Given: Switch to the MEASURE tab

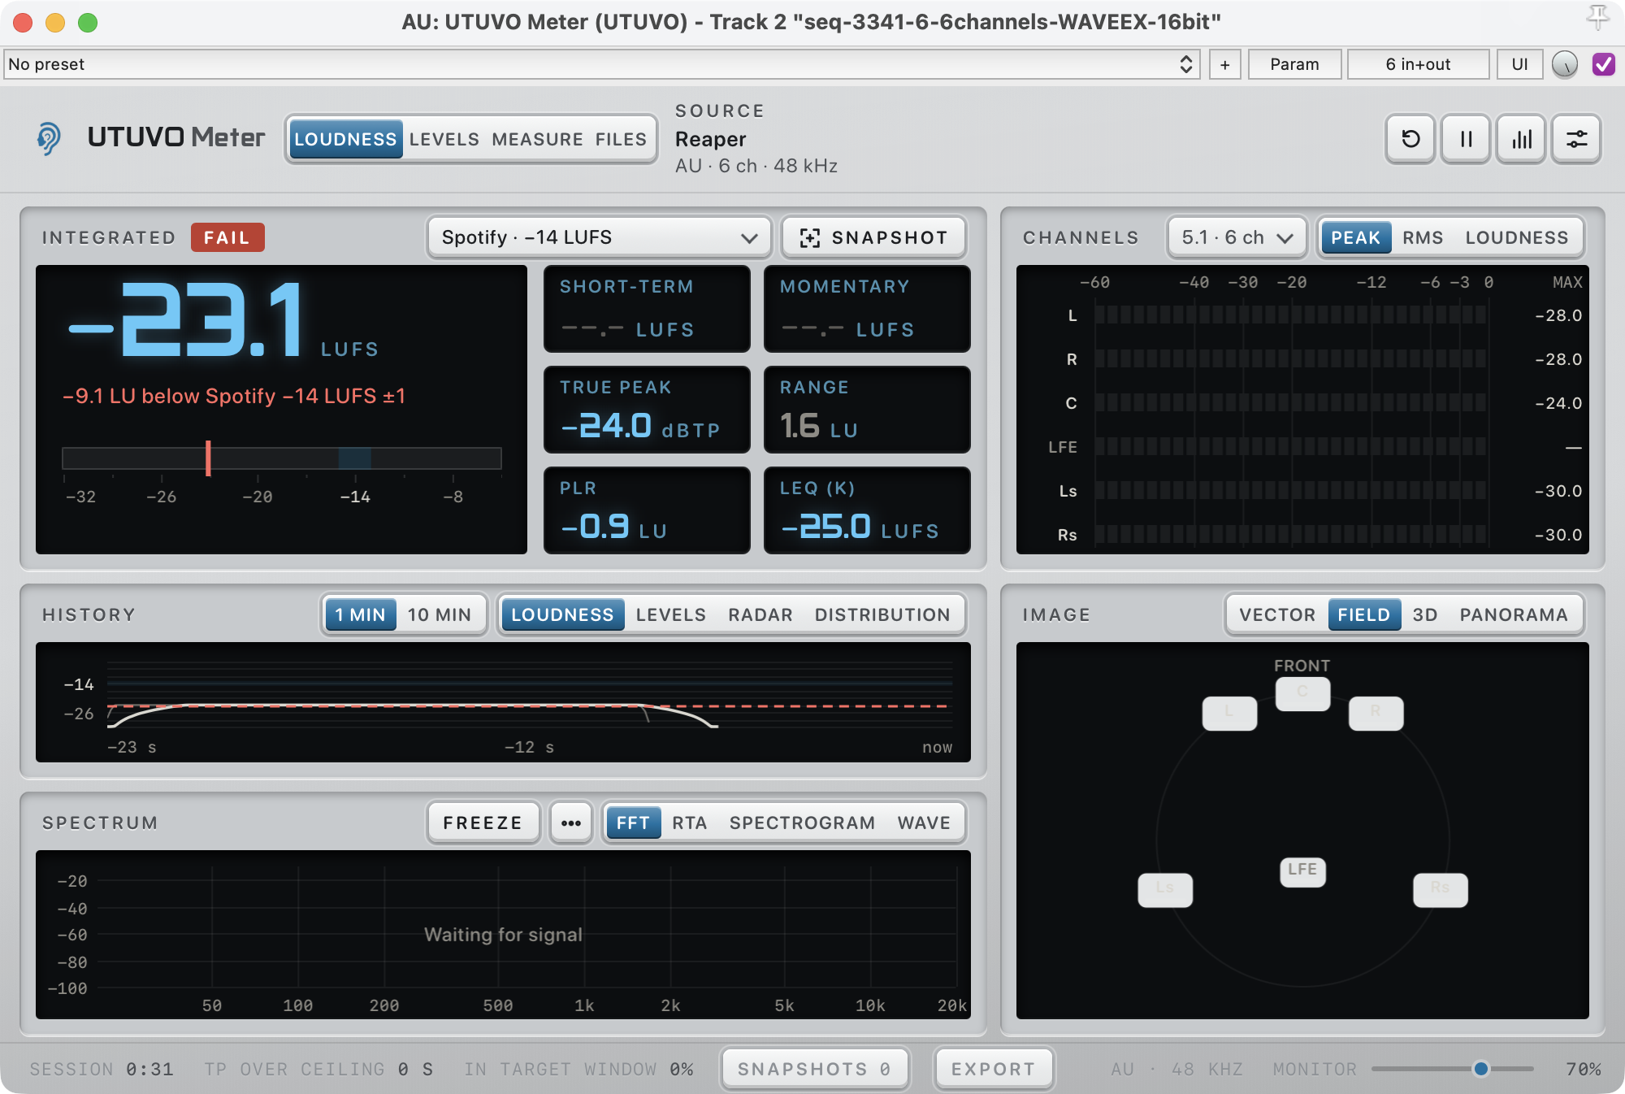Looking at the screenshot, I should (x=537, y=139).
